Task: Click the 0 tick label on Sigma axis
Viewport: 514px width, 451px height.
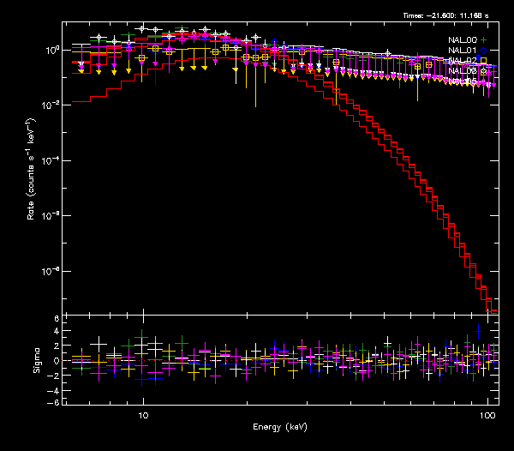Action: pos(56,361)
